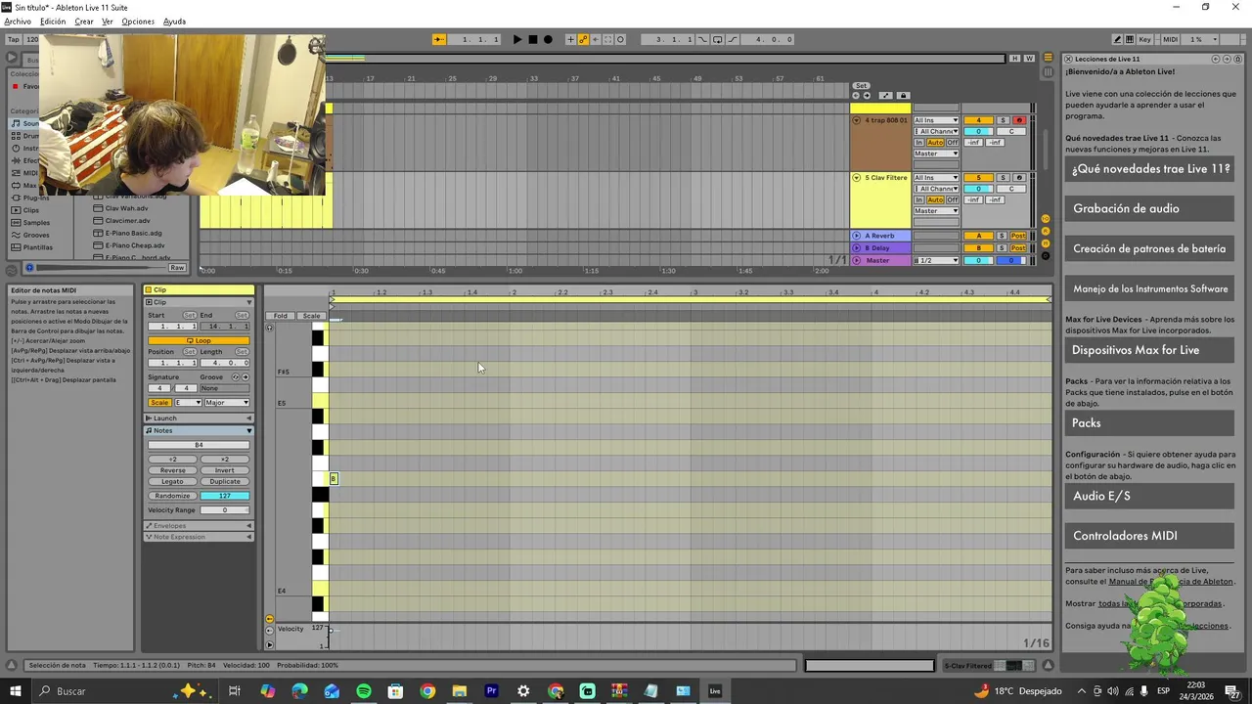This screenshot has height=704, width=1252.
Task: Toggle the MIDI Arrangement Overdub plus icon
Action: [x=570, y=39]
